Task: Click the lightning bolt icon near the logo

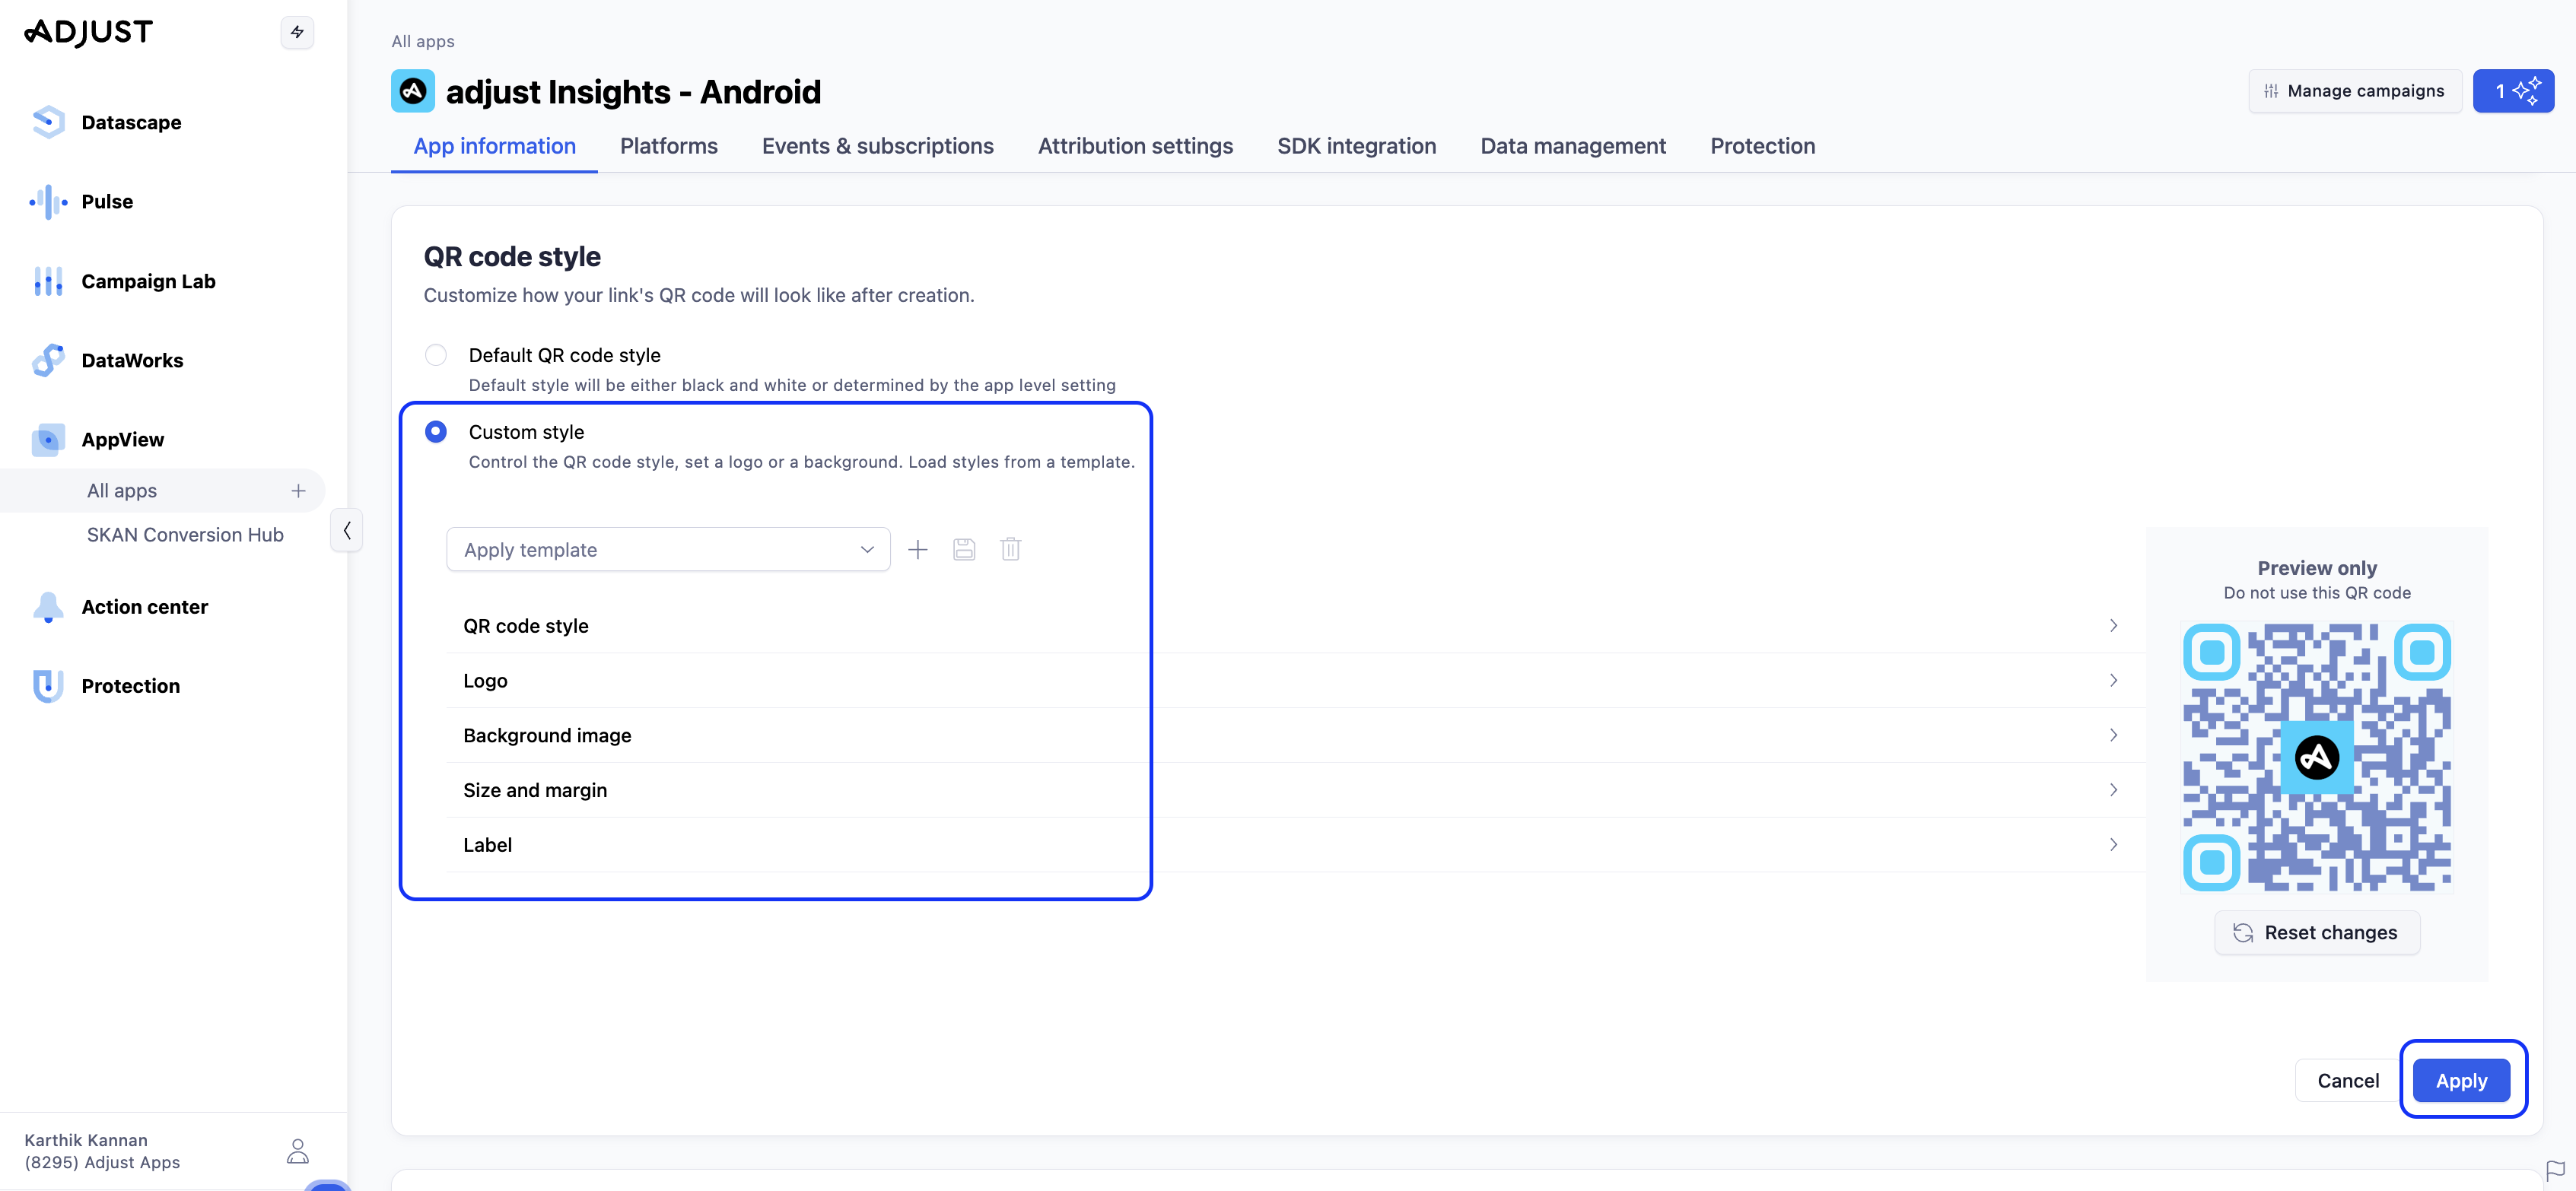Action: pos(297,32)
